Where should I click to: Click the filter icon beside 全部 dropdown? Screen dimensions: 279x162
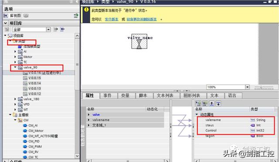click(x=7, y=29)
